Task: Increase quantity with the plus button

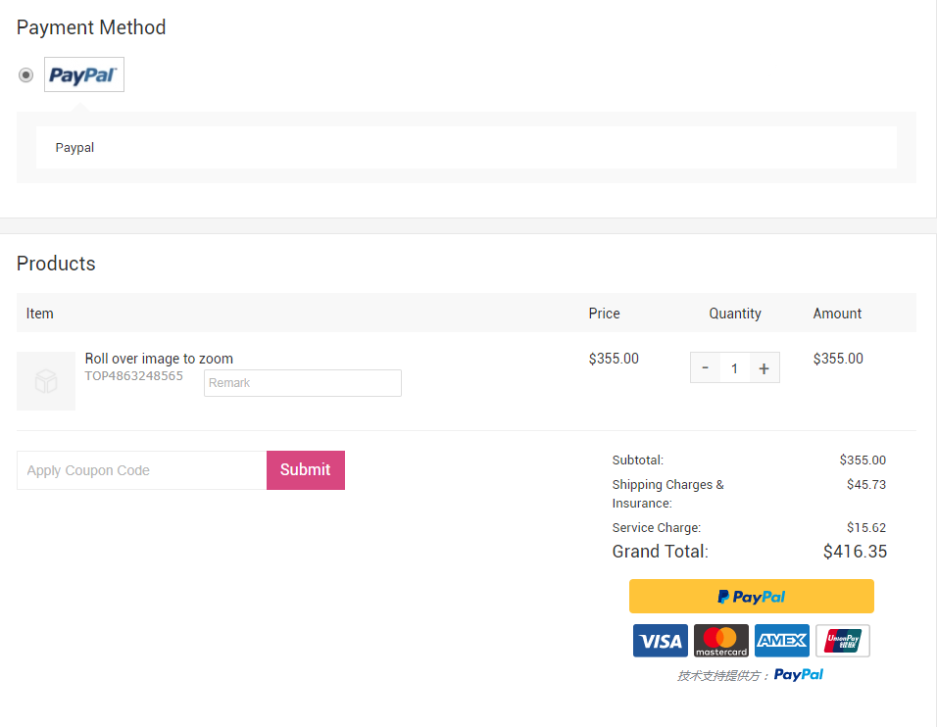Action: point(764,368)
